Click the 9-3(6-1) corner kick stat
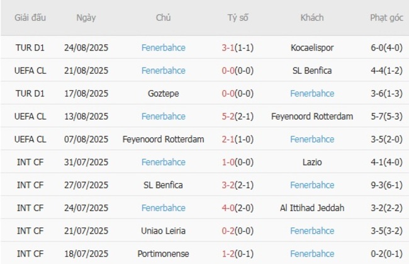Viewport: 409px width, 264px height. click(387, 185)
